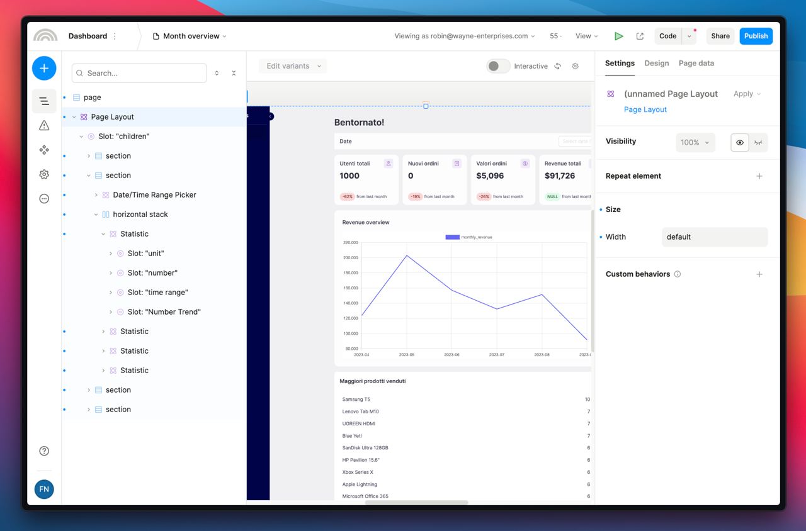Open the warnings triangle icon in sidebar

(x=44, y=125)
